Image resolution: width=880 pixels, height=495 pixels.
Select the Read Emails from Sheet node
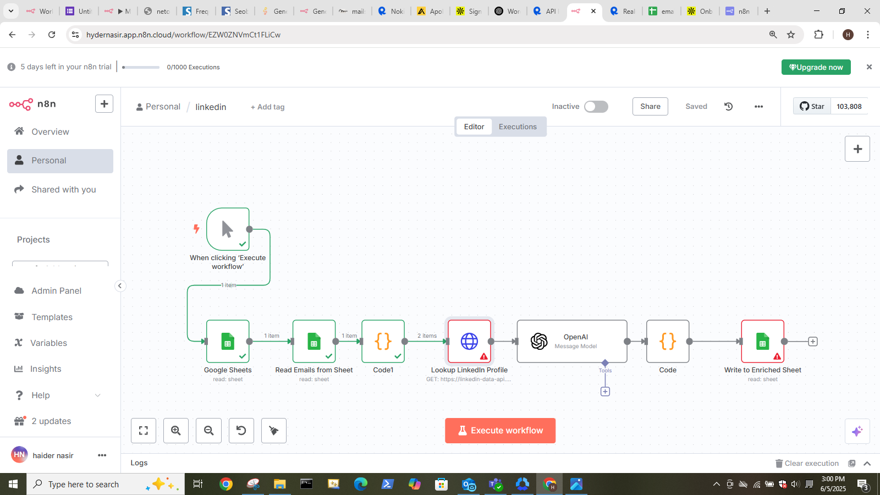pyautogui.click(x=314, y=342)
